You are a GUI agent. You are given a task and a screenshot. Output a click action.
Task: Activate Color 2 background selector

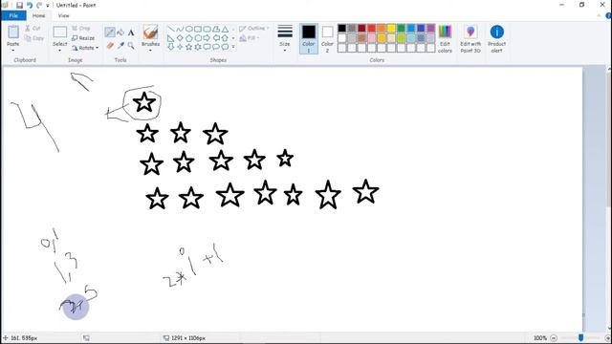pyautogui.click(x=327, y=38)
